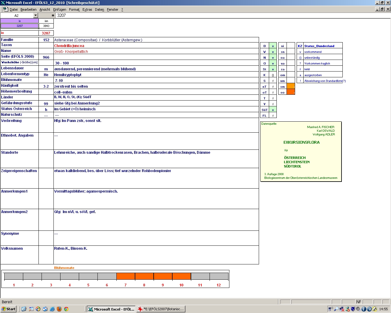Image resolution: width=391 pixels, height=313 pixels.
Task: Click the magnifier icon in system tray
Action: (336, 309)
